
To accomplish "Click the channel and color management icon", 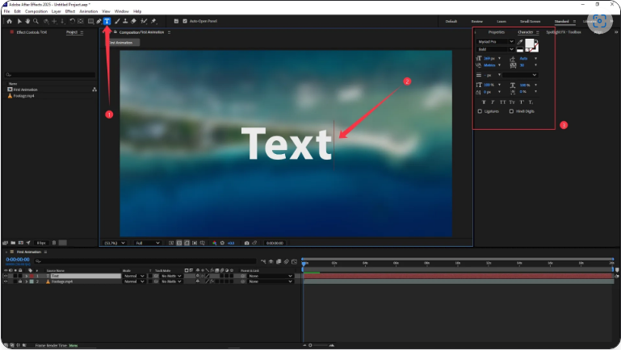I will coord(214,243).
